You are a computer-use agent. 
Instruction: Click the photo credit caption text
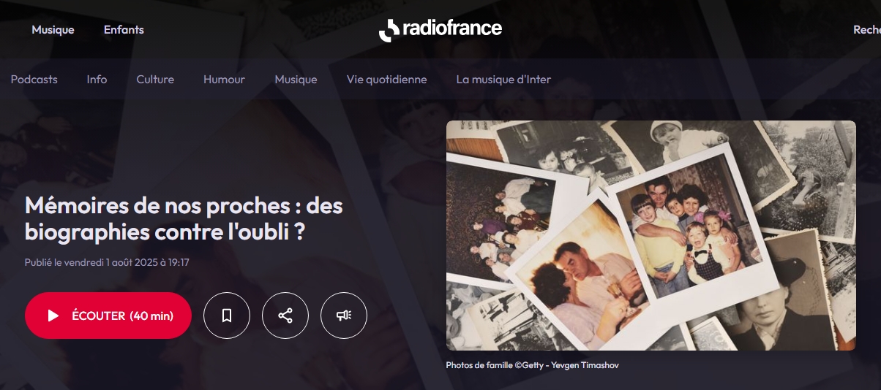point(532,365)
